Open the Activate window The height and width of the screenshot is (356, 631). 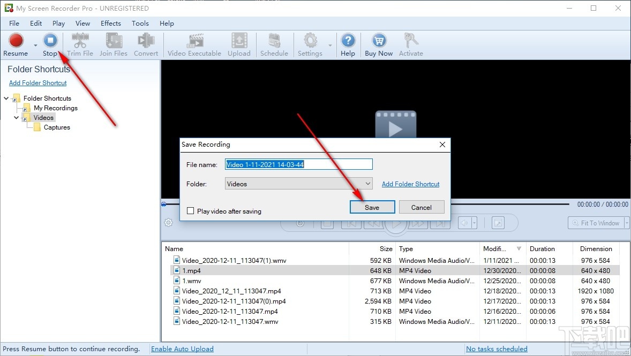[411, 44]
